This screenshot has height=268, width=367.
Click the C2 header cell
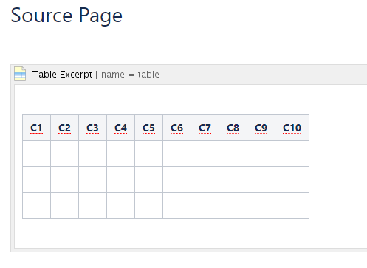[x=64, y=128]
